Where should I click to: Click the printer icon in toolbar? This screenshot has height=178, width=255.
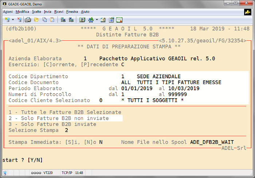tap(28, 20)
